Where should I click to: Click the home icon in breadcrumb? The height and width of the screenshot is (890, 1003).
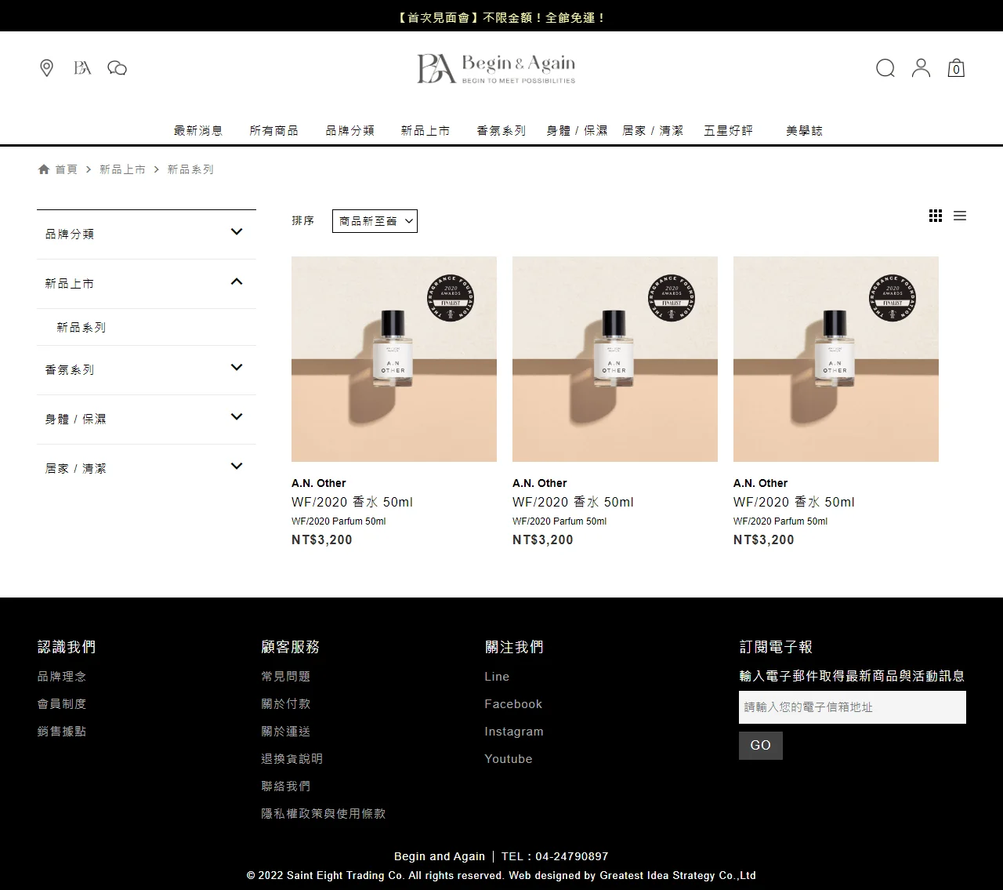(44, 169)
